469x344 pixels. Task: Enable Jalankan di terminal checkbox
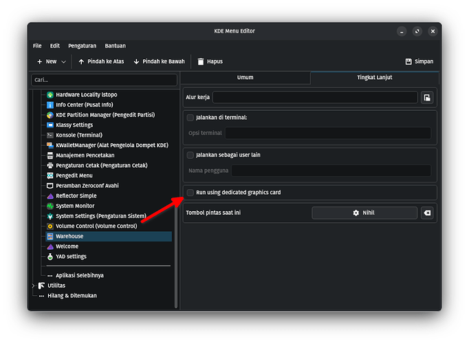coord(190,118)
